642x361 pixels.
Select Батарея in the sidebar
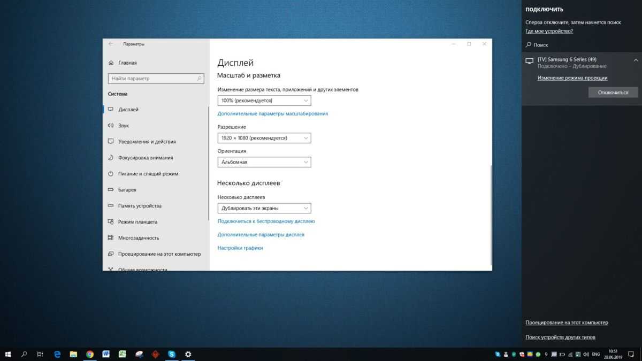(x=127, y=190)
